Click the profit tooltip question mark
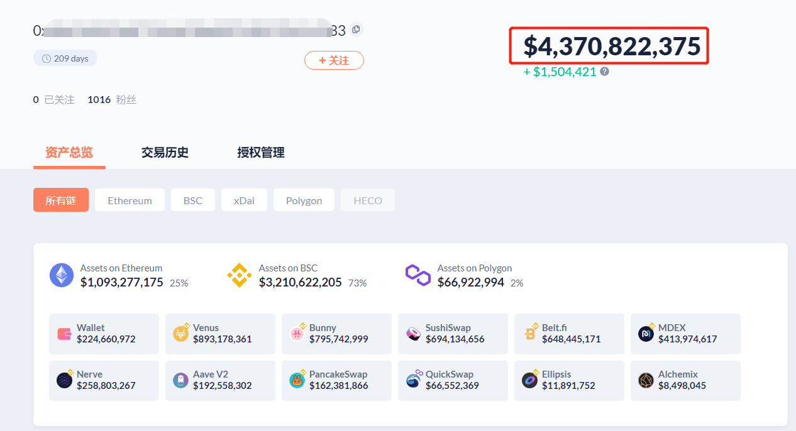Viewport: 796px width, 431px height. [604, 72]
